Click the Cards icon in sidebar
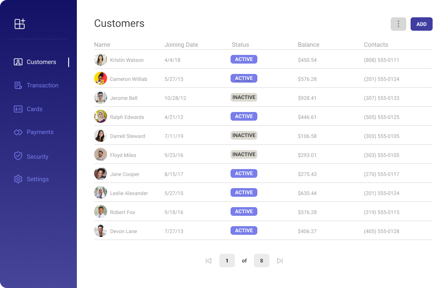The image size is (446, 288). (x=18, y=109)
